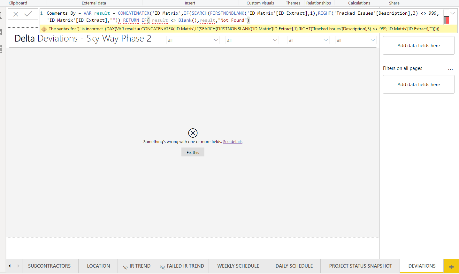Click the Calculations ribbon group label
Viewport: 459px width, 274px height.
[x=359, y=3]
